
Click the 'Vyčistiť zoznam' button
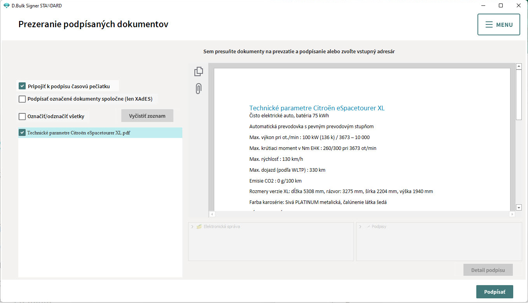point(147,116)
